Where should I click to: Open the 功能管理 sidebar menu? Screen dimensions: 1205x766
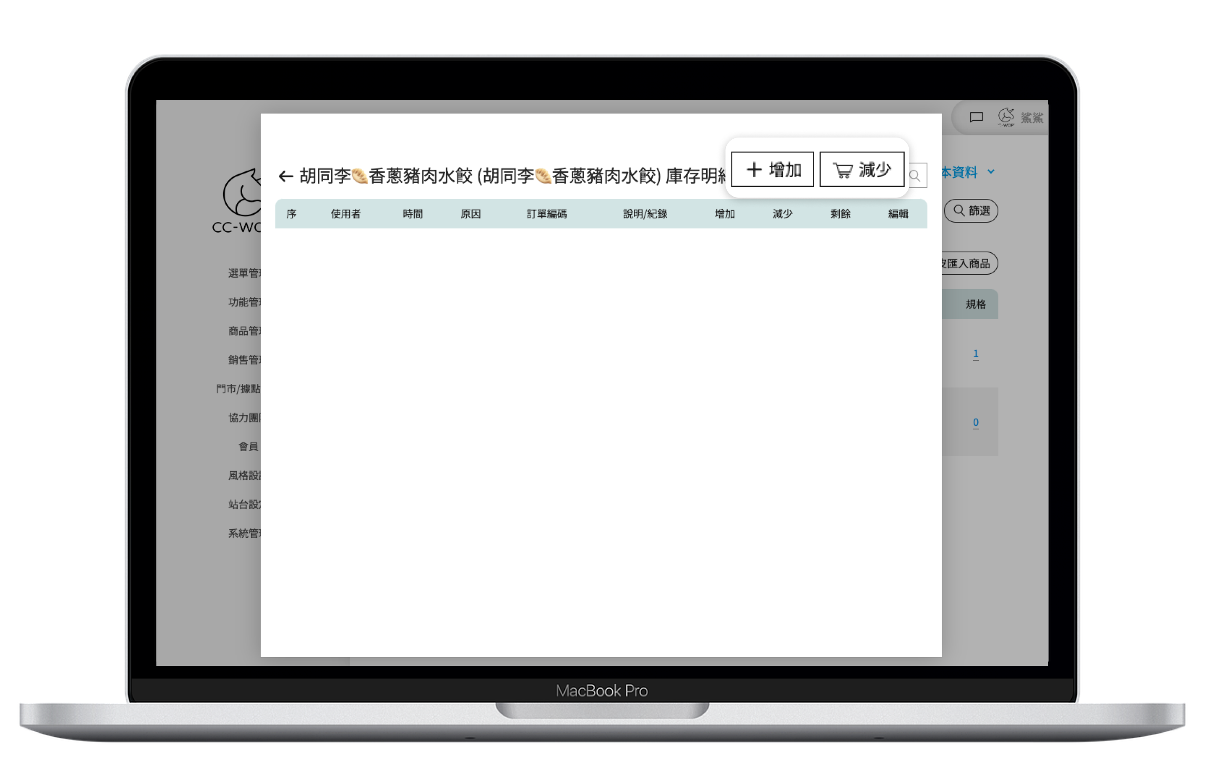click(244, 302)
